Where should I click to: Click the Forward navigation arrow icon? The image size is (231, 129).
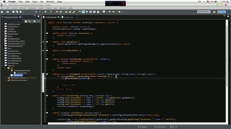[119, 12]
